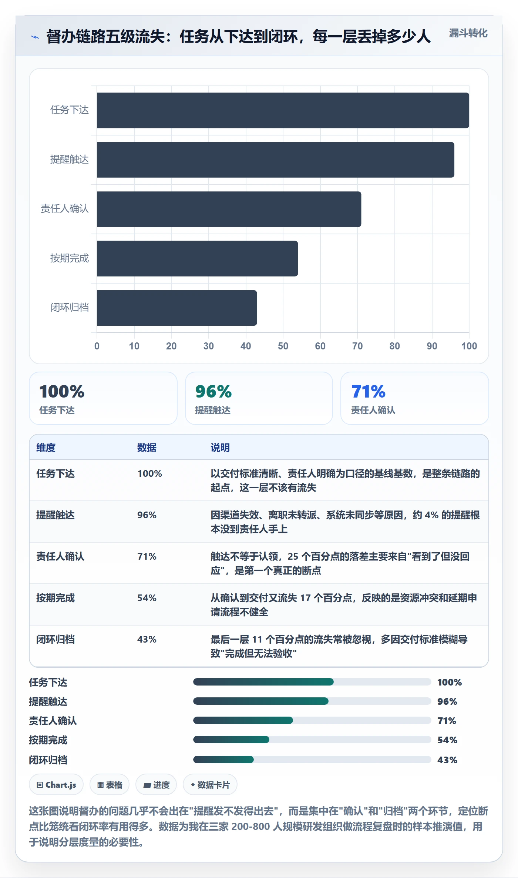Click the 任务下达 100% progress bar
Viewport: 518px width, 878px height.
pos(312,682)
